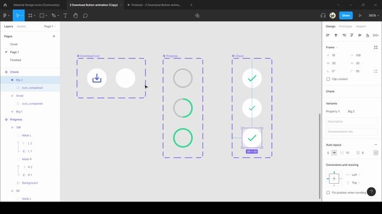This screenshot has width=382, height=214.
Task: Select the Background layer
Action: [30, 183]
